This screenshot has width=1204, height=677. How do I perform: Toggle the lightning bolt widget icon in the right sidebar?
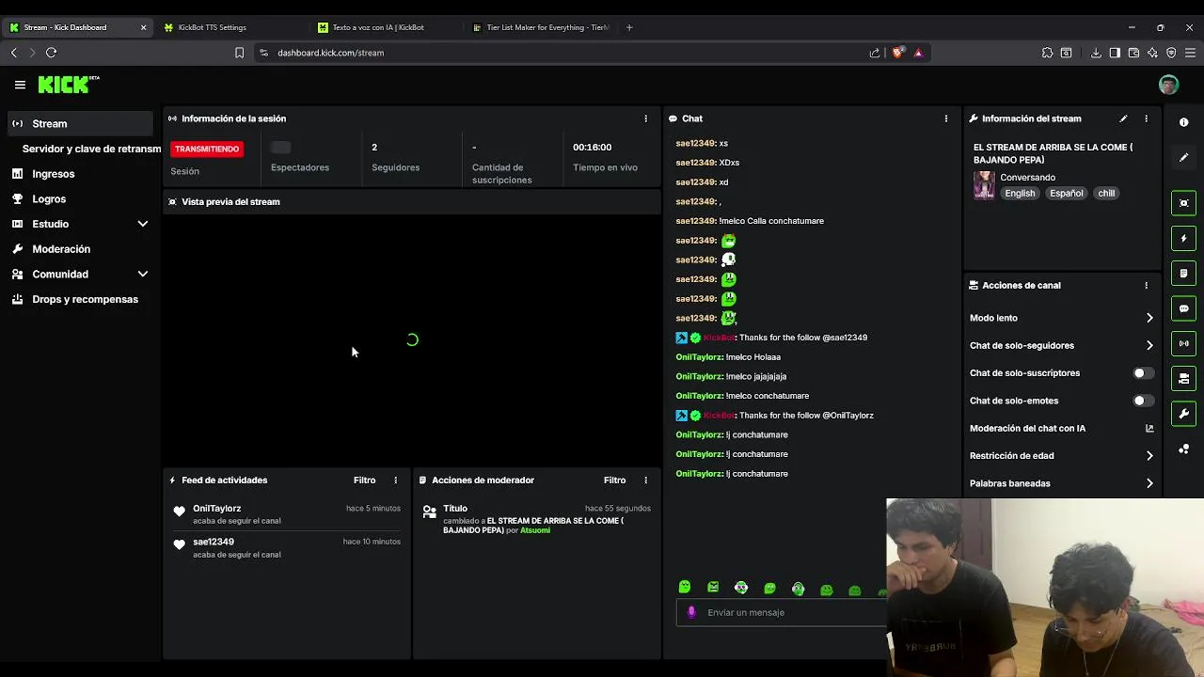point(1183,238)
